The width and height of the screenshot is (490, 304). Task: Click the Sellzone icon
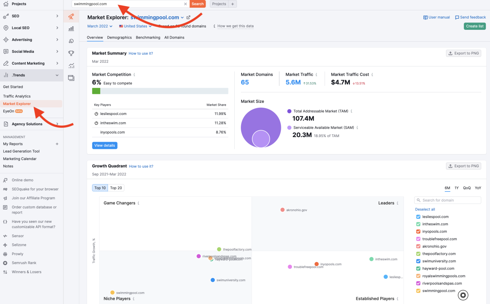click(5, 245)
